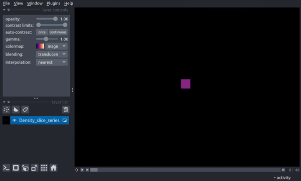Viewport: 301px width, 181px height.
Task: Open the activity panel
Action: (282, 177)
